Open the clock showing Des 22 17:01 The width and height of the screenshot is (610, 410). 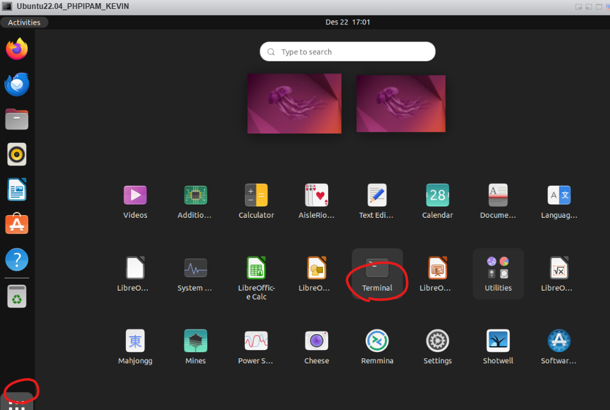347,22
